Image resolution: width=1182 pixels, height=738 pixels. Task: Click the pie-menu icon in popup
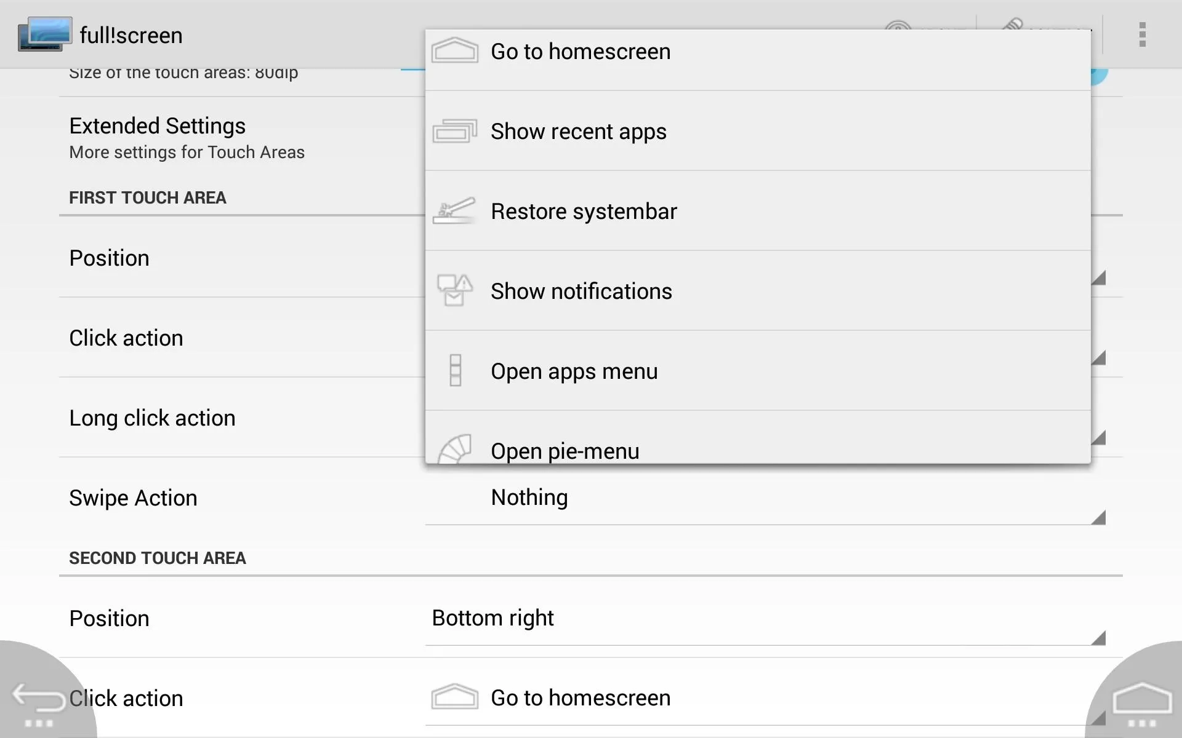(454, 449)
